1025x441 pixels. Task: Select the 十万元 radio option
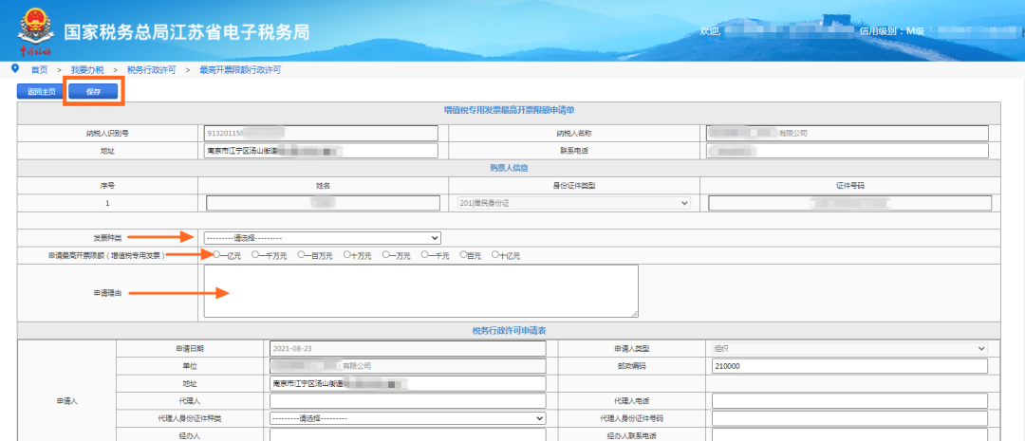tap(346, 255)
